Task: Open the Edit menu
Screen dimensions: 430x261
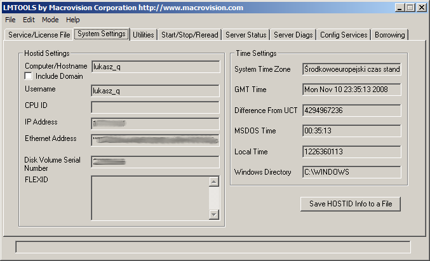Action: (29, 20)
